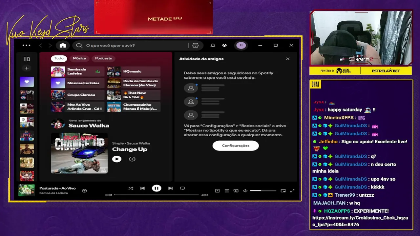Skip to previous track
This screenshot has height=236, width=420.
coord(142,188)
